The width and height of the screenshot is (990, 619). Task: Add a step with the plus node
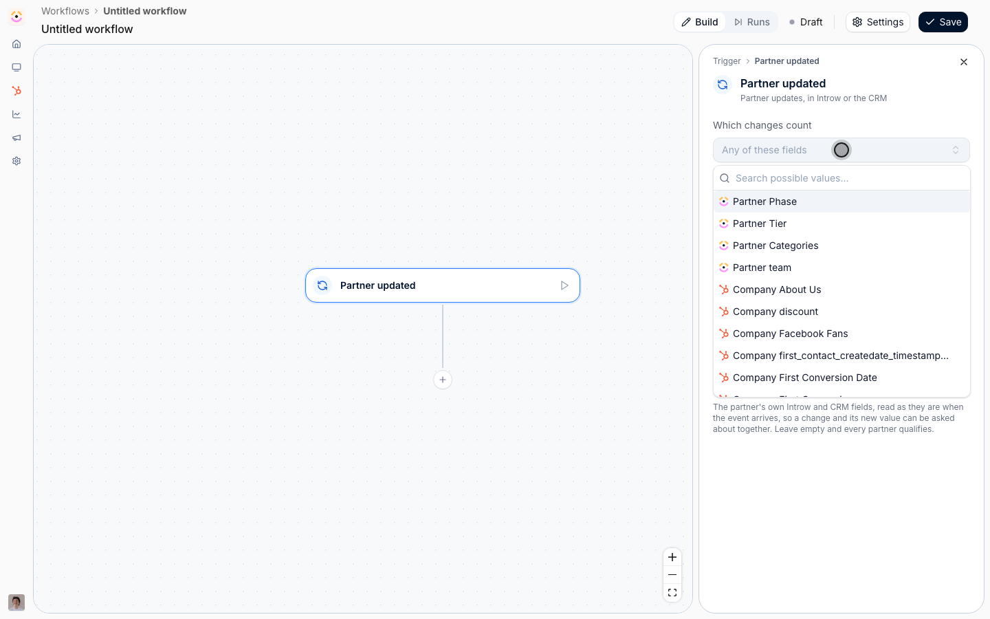tap(443, 380)
